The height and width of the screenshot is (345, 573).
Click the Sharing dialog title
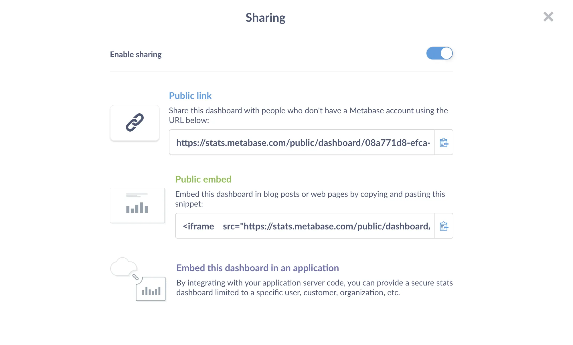(265, 18)
